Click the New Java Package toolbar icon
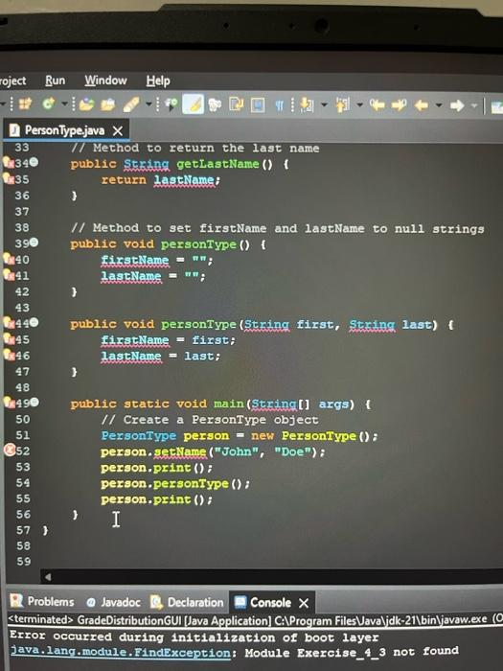 (x=25, y=104)
